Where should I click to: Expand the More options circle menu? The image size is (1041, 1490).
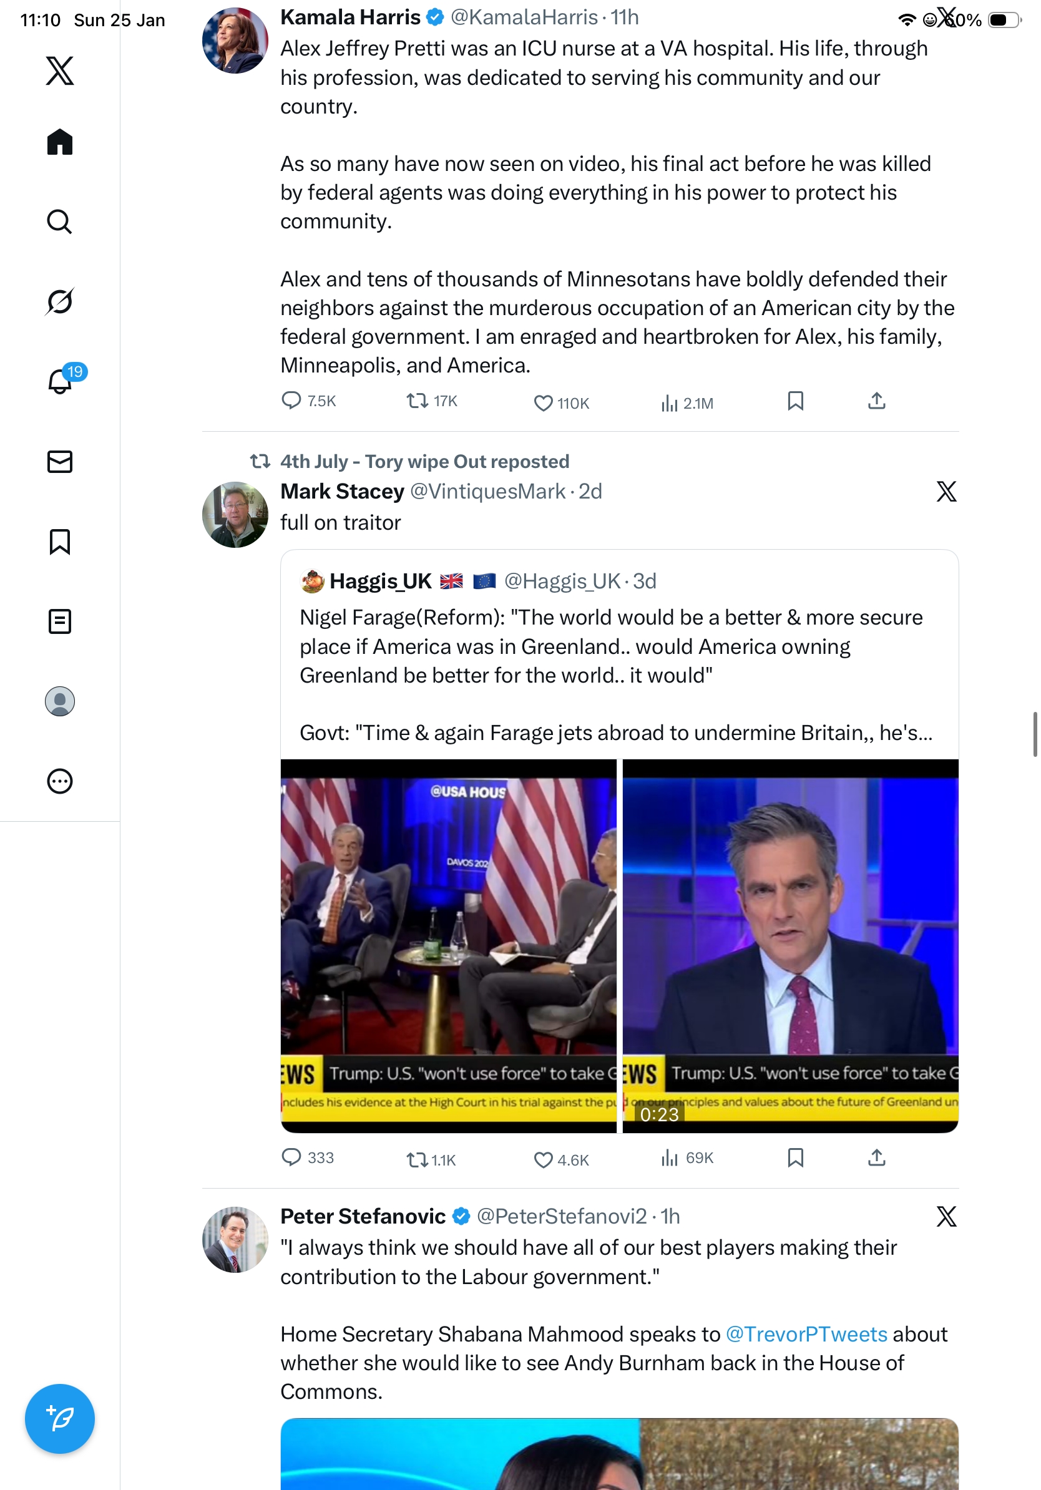click(60, 781)
